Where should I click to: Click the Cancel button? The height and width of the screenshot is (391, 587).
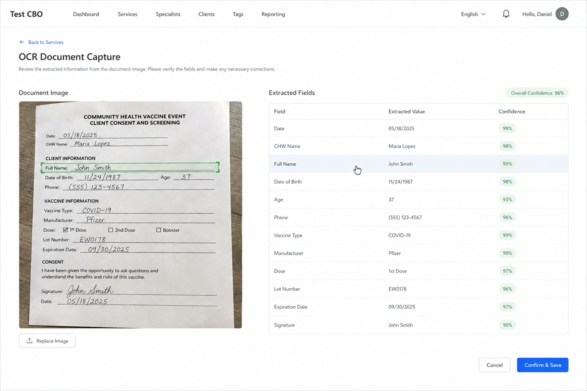tap(495, 365)
